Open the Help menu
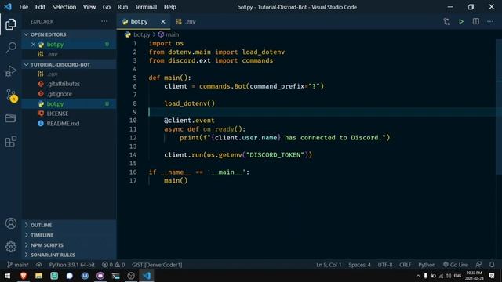Screen dimensions: 502x282 coord(170,7)
